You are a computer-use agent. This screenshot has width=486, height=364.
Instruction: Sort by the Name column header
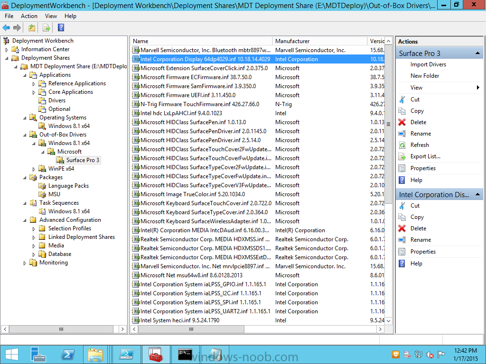(x=201, y=41)
